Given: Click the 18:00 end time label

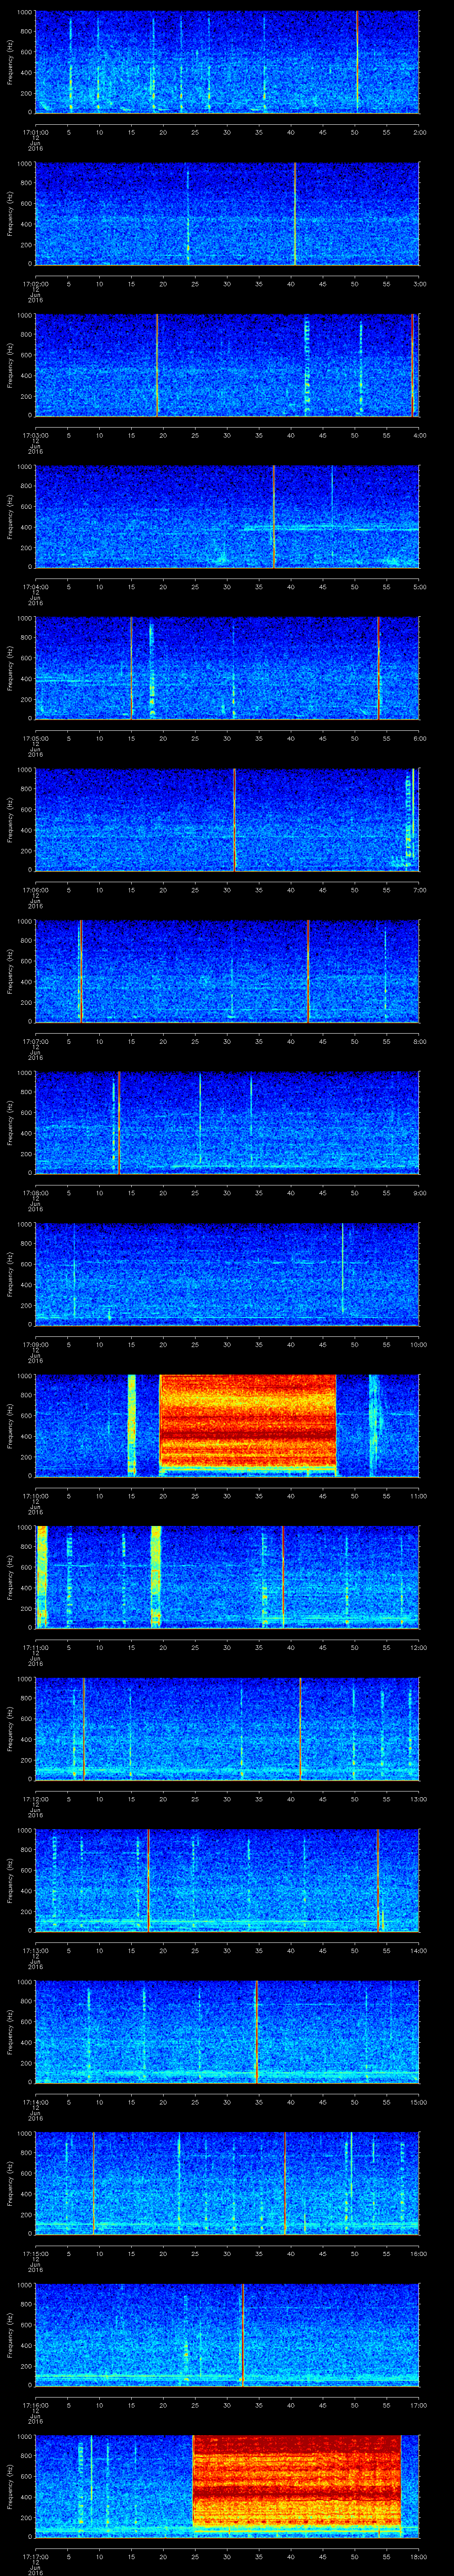Looking at the screenshot, I should coord(418,2556).
